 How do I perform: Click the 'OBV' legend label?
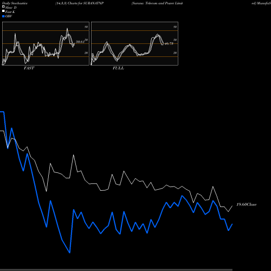click(9, 16)
